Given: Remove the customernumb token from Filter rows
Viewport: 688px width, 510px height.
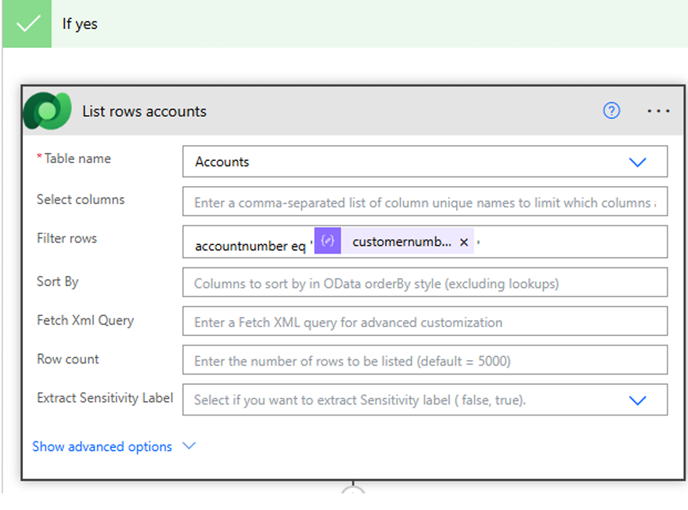Looking at the screenshot, I should coord(464,242).
